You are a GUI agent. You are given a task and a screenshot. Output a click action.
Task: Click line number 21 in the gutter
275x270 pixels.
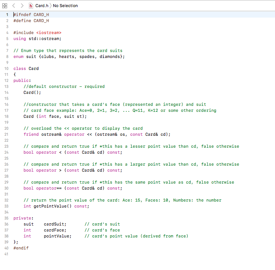coord(6,135)
